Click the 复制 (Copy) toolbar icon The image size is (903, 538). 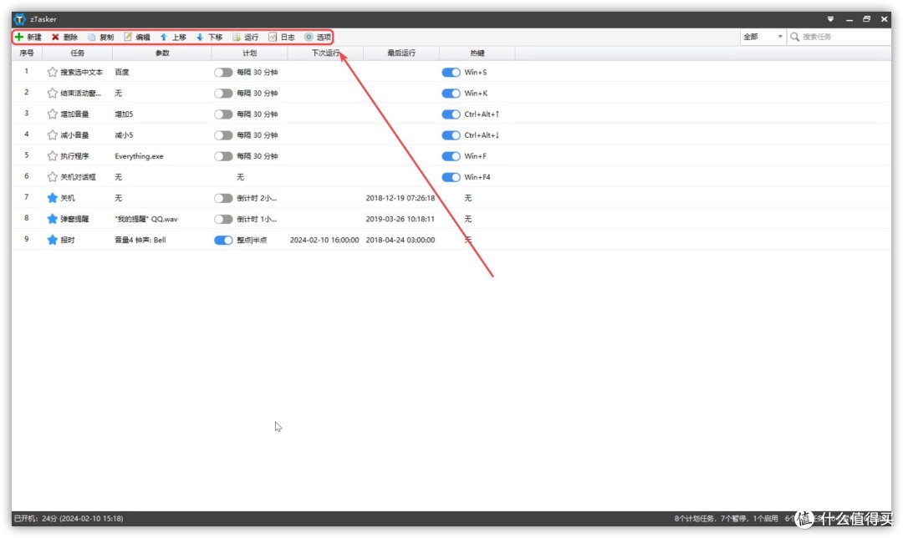91,37
